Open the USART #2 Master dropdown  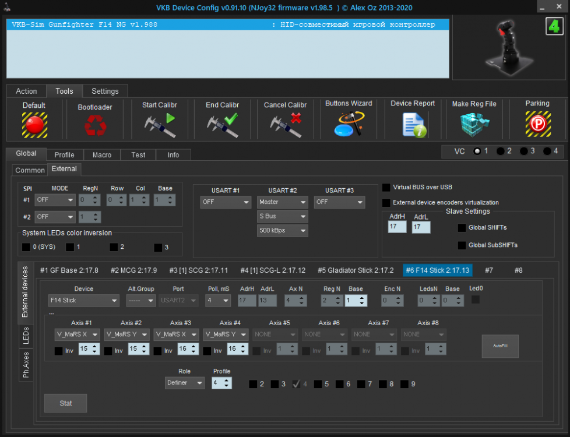[283, 202]
